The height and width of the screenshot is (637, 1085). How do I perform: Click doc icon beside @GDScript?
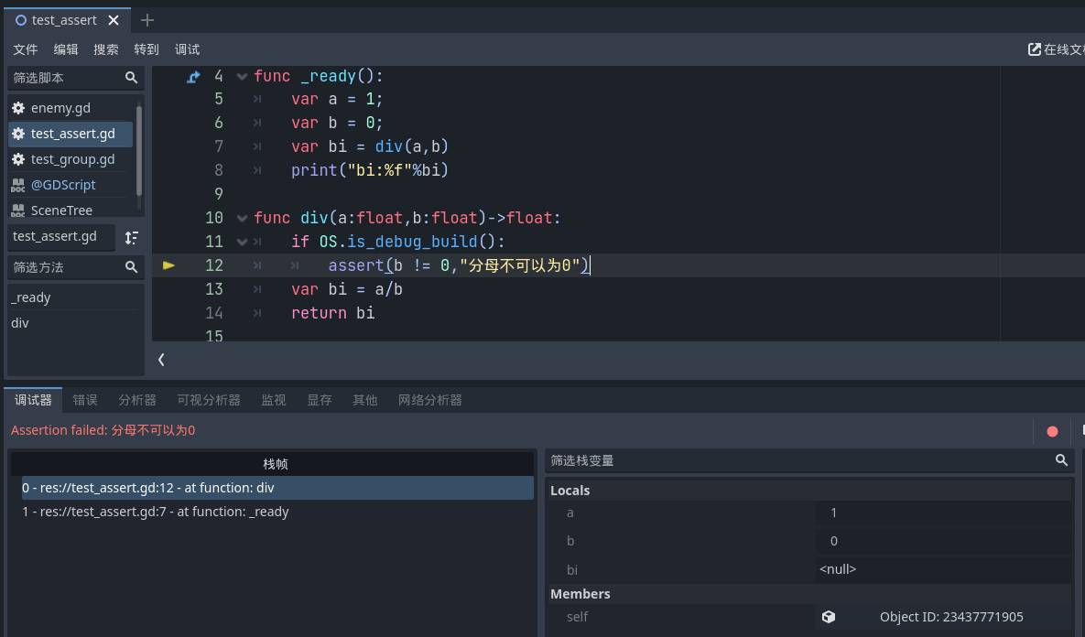coord(18,185)
